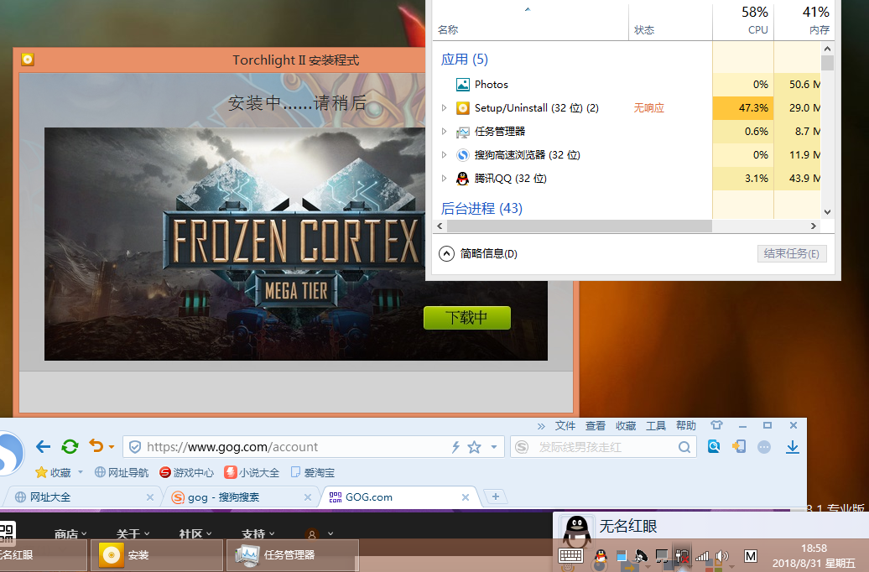Open the 文件 menu

pyautogui.click(x=565, y=426)
